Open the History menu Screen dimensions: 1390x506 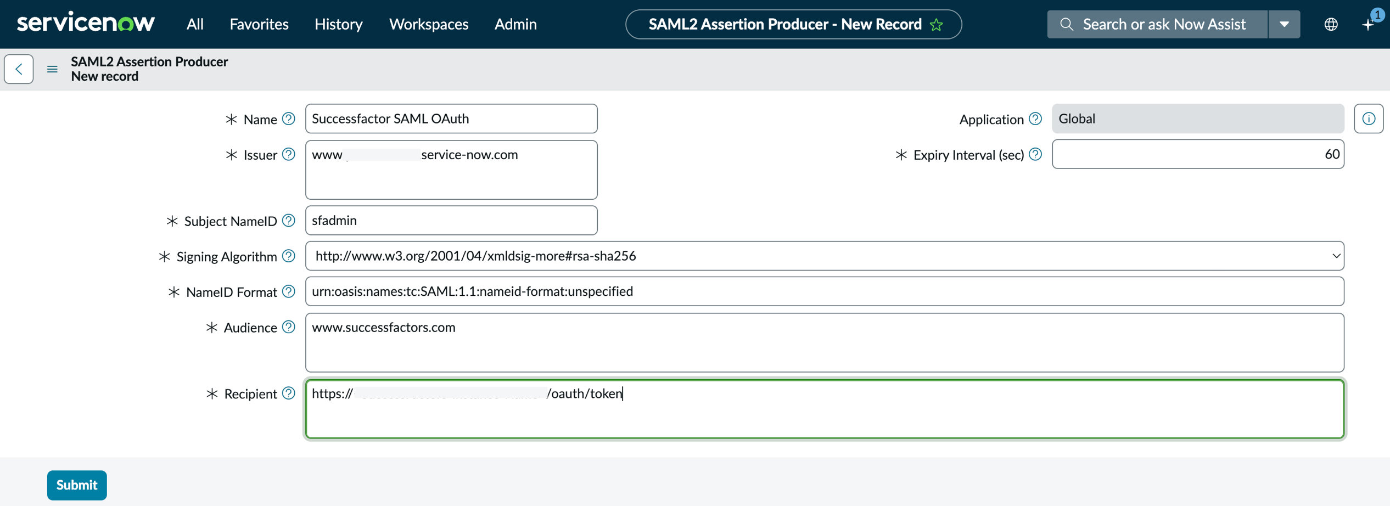[338, 24]
